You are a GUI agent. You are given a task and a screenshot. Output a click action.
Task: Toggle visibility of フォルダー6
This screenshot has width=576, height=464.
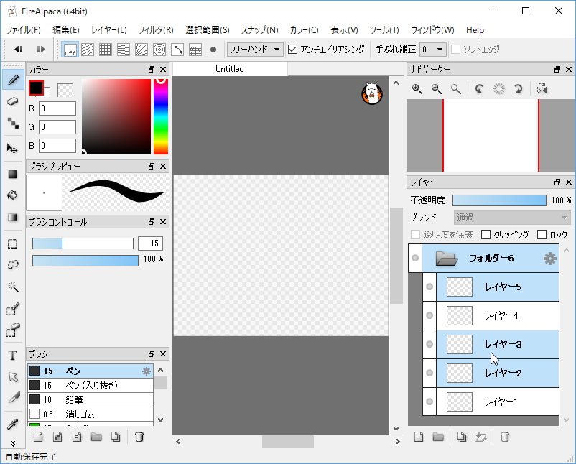(x=415, y=258)
